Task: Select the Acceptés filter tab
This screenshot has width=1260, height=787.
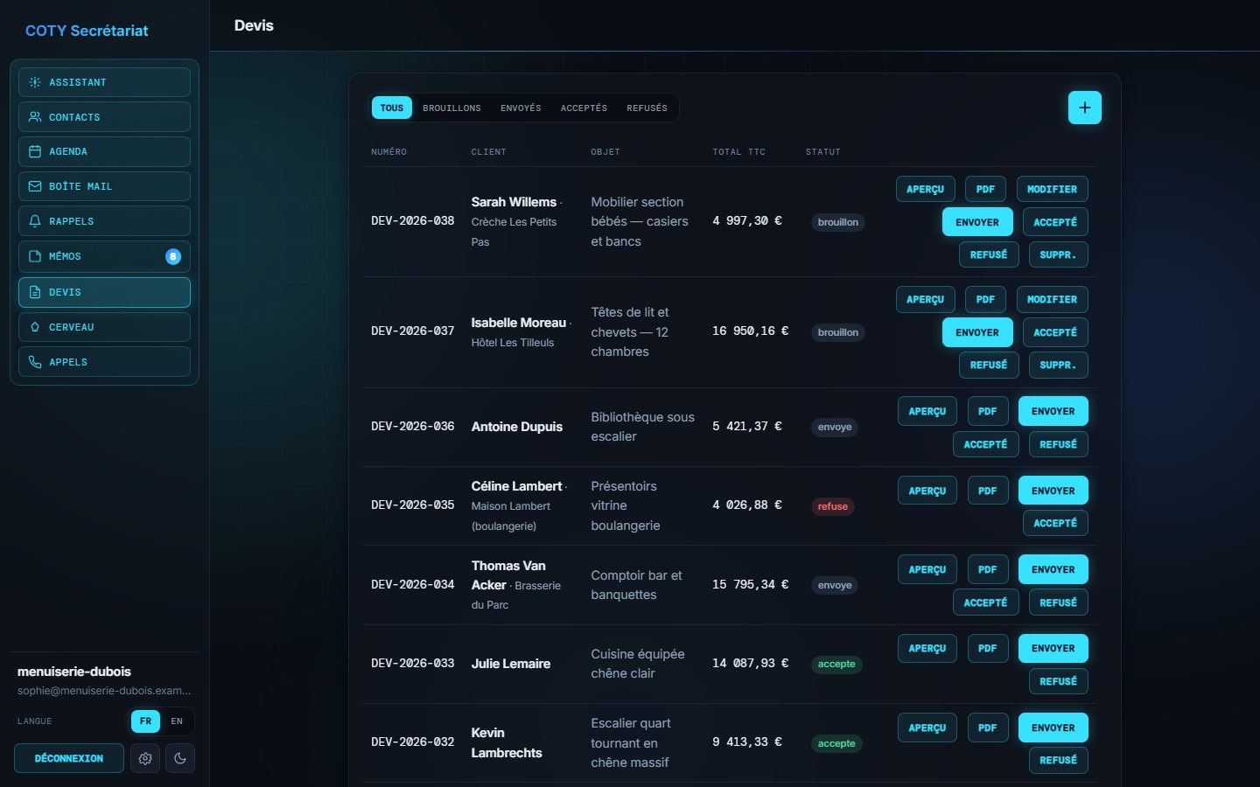Action: [x=584, y=108]
